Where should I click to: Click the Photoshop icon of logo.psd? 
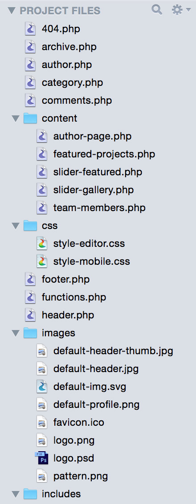[x=41, y=458]
